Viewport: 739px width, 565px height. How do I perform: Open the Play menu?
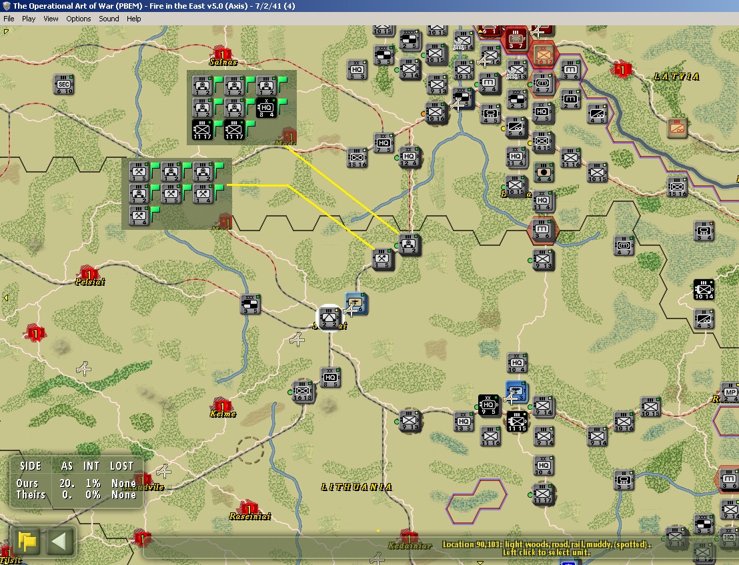[28, 19]
